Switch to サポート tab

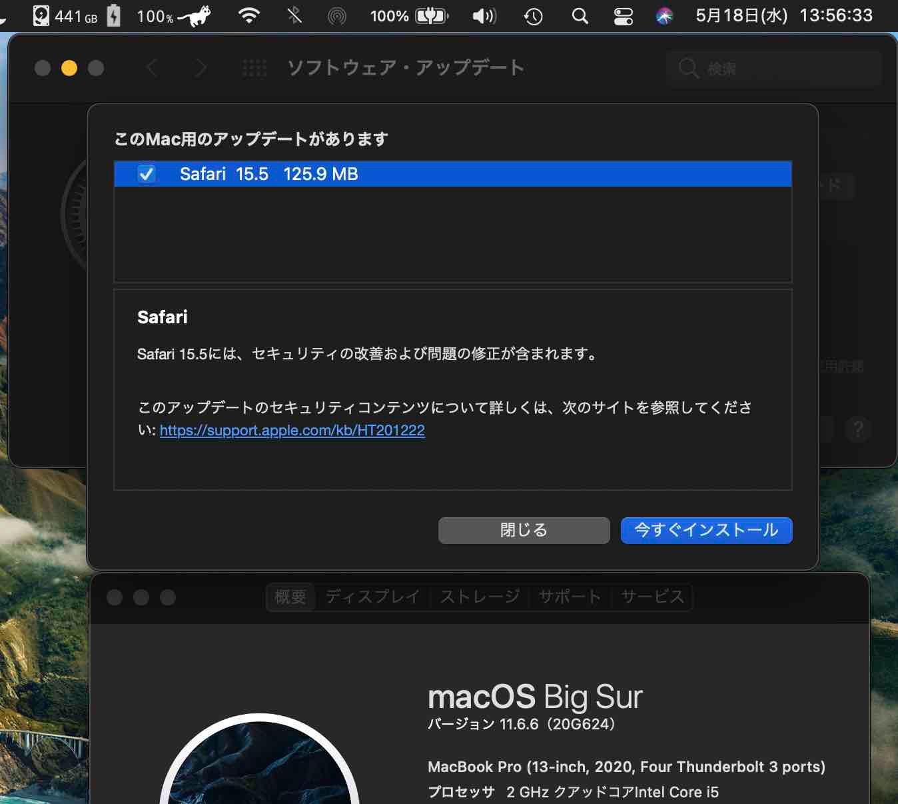point(570,597)
